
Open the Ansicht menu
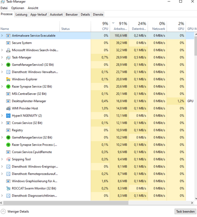(33, 8)
